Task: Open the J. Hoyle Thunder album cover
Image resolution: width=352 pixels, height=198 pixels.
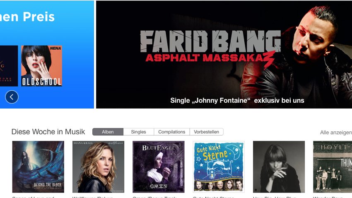Action: pos(333,167)
